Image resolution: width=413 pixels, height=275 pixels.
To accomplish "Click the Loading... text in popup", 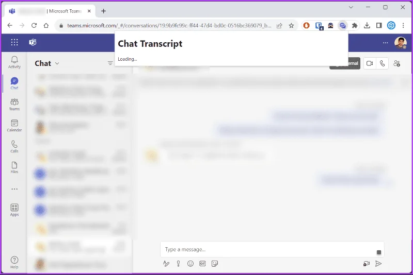I will click(x=127, y=59).
